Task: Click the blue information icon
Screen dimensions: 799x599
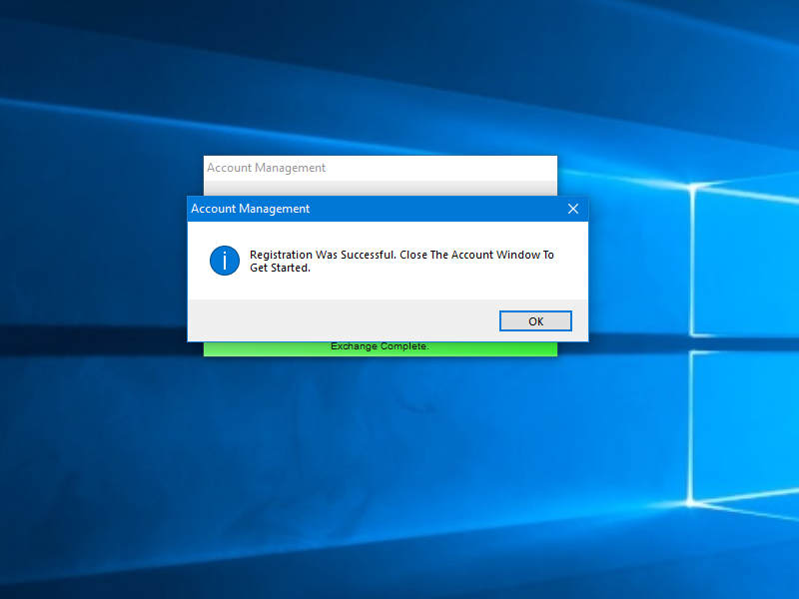Action: [225, 261]
